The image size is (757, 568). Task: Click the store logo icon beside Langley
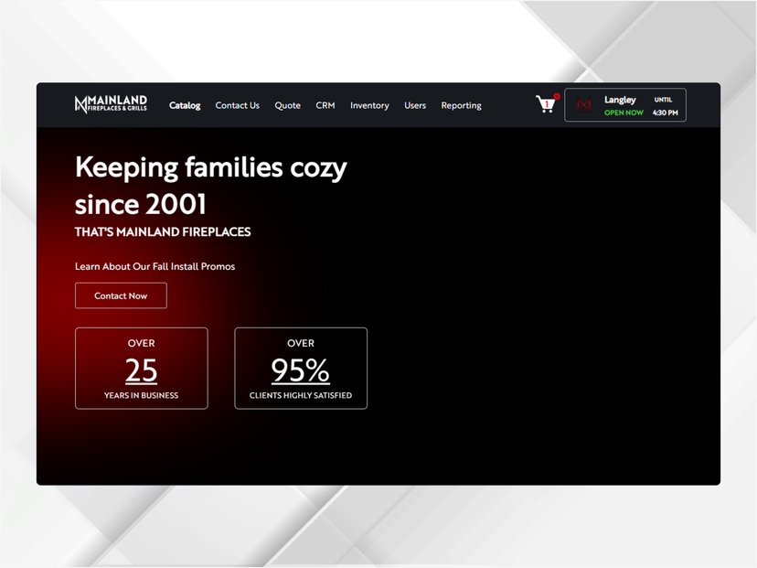[x=584, y=105]
